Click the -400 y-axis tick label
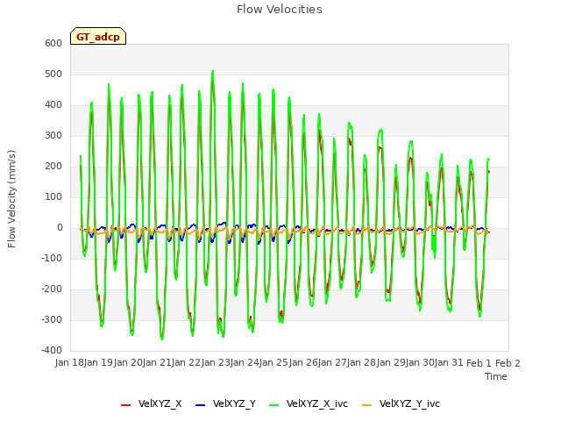 pyautogui.click(x=52, y=350)
